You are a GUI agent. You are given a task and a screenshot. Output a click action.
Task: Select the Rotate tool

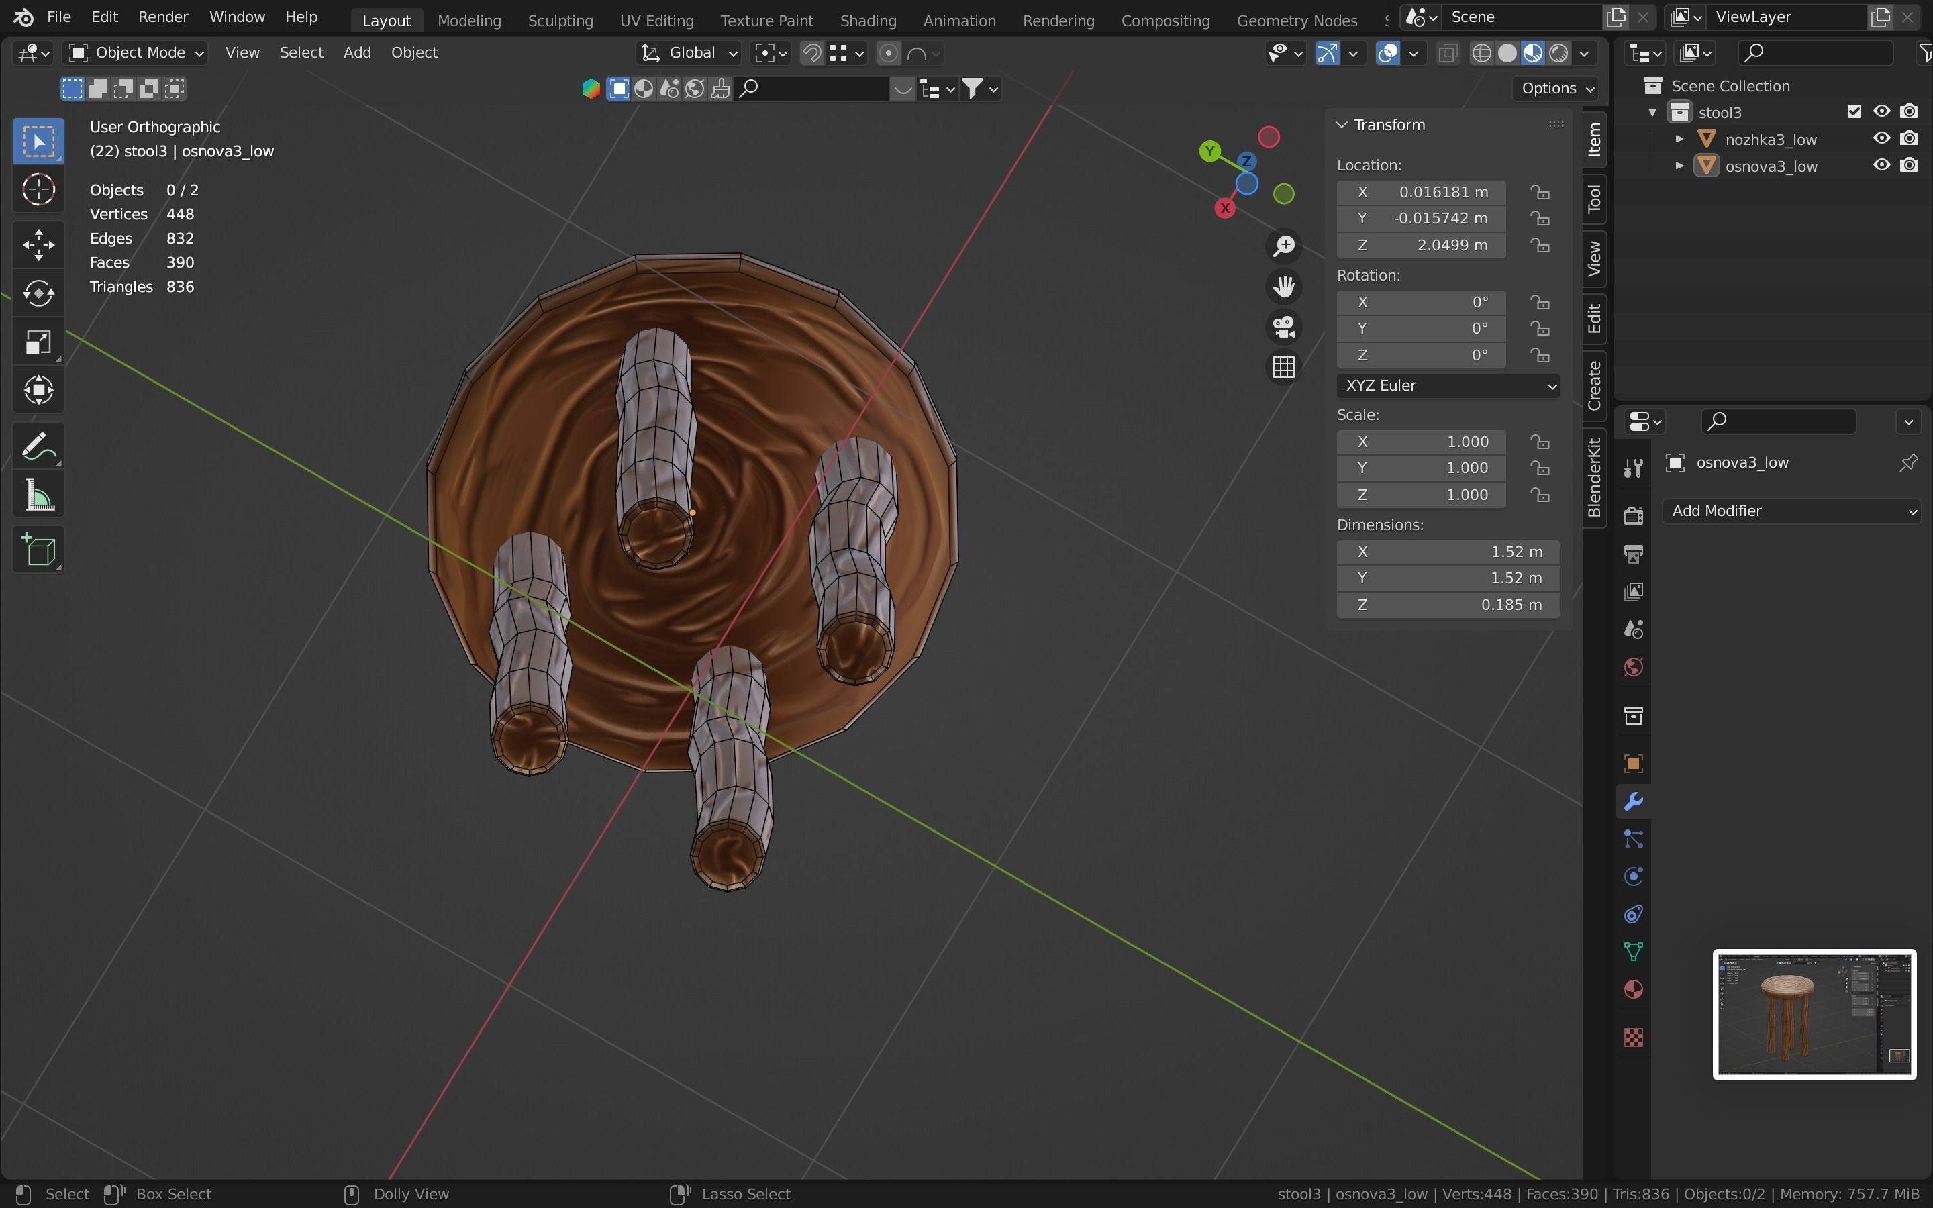pos(38,293)
